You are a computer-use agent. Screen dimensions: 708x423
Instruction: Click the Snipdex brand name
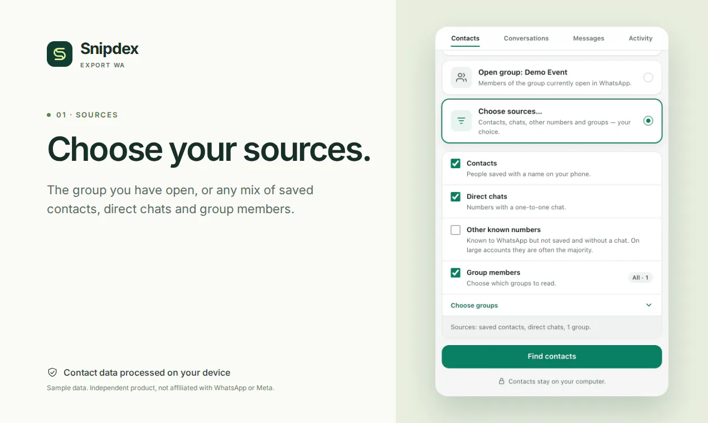(x=109, y=49)
